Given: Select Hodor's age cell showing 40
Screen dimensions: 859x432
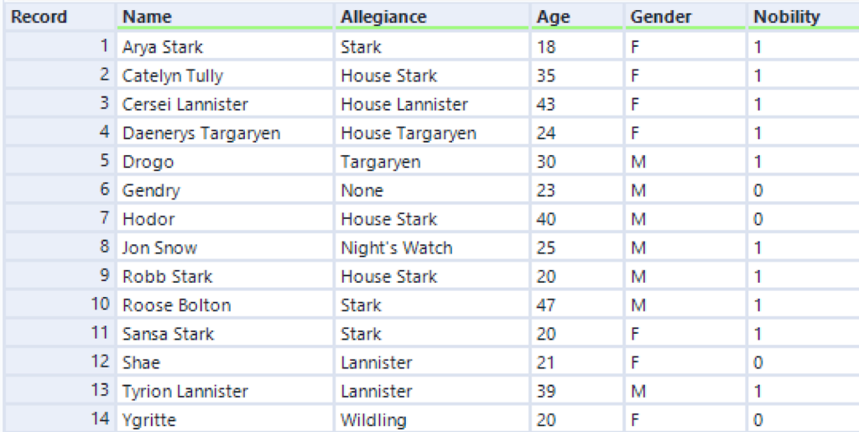Looking at the screenshot, I should tap(577, 219).
